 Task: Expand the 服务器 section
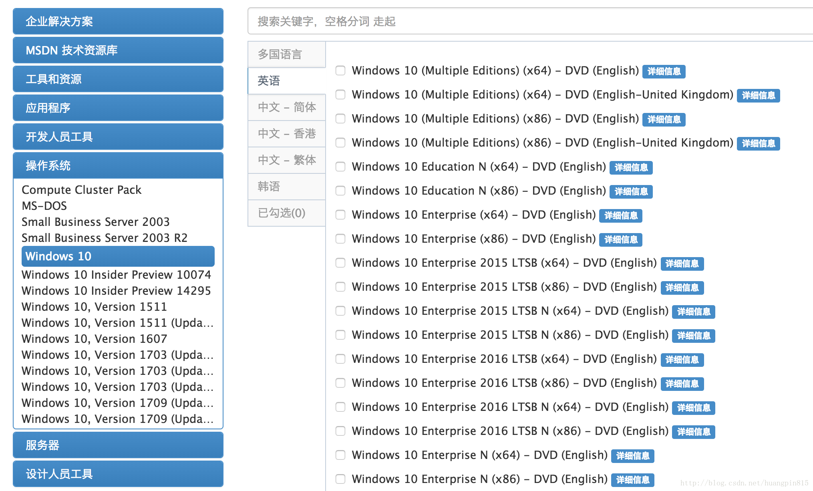point(118,445)
